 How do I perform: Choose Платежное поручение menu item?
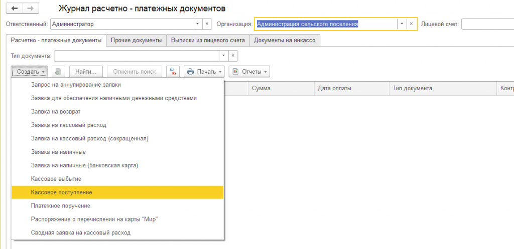(117, 206)
